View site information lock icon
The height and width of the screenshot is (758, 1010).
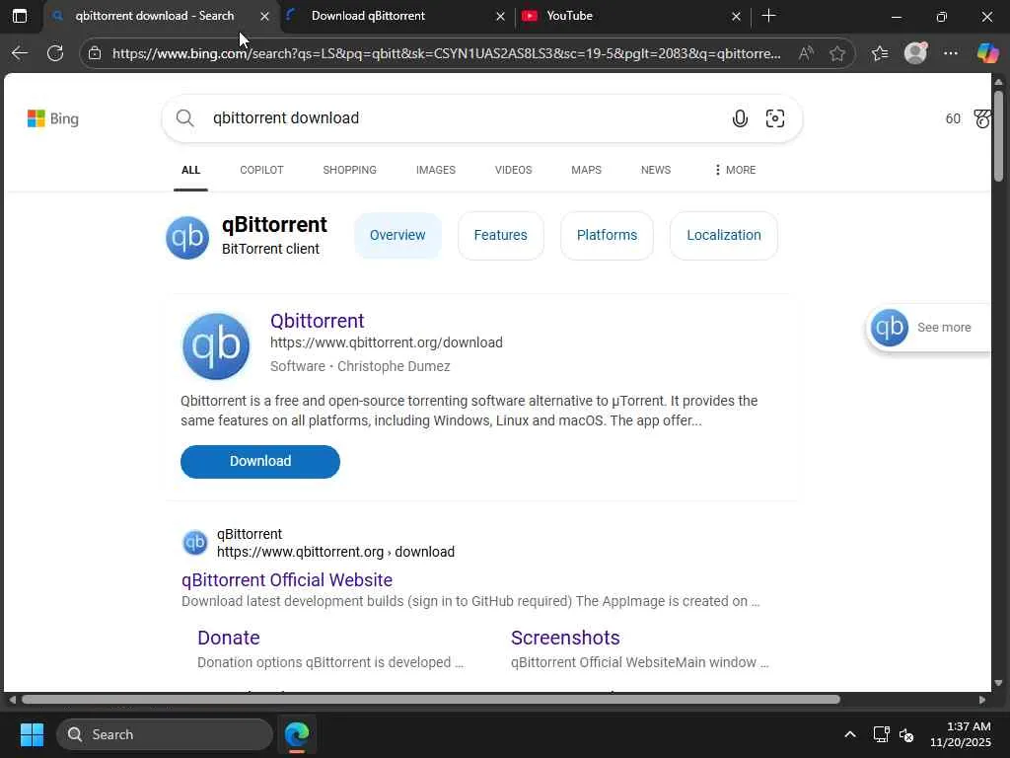(x=95, y=53)
